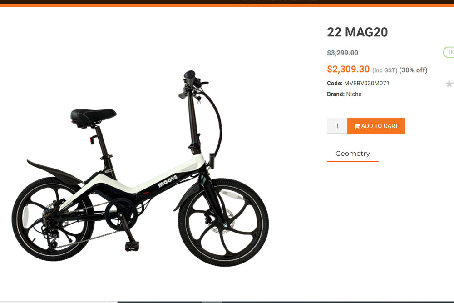Focus the quantity field showing 1

[x=337, y=126]
